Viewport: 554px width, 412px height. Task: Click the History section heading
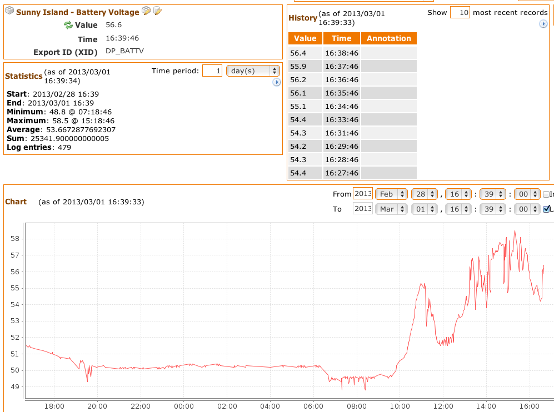tap(303, 18)
